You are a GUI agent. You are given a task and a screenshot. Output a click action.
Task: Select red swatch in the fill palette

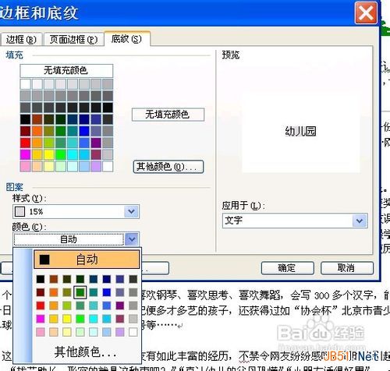[26, 143]
